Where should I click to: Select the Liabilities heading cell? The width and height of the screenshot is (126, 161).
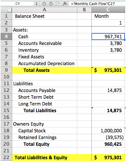(44, 84)
